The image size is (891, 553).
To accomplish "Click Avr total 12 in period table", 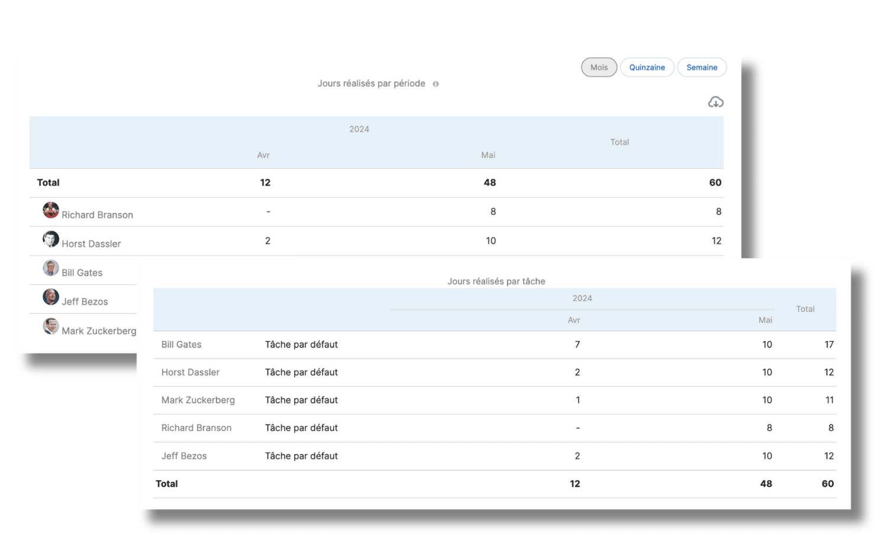I will click(265, 183).
